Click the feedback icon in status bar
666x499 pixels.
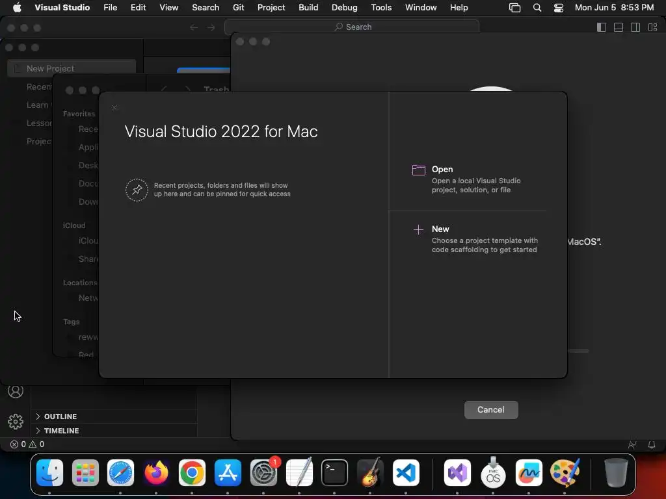(x=632, y=444)
